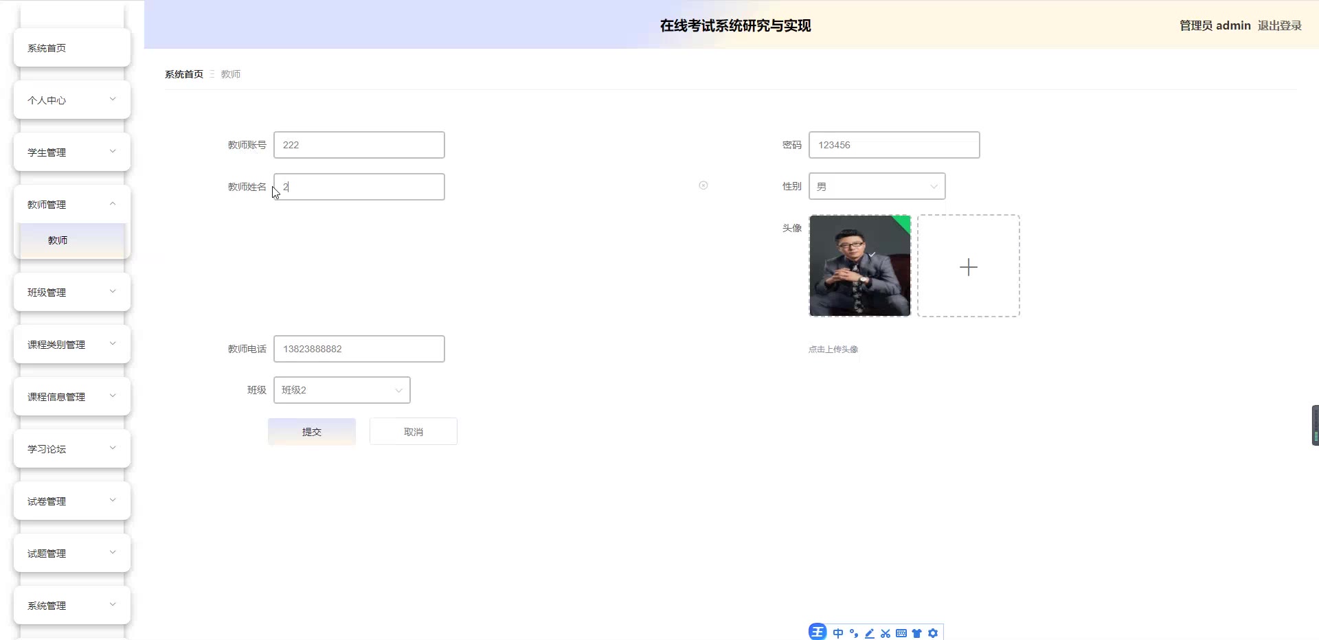Screen dimensions: 1319x640
Task: Open the scissors screenshot tool in IME bar
Action: [886, 633]
